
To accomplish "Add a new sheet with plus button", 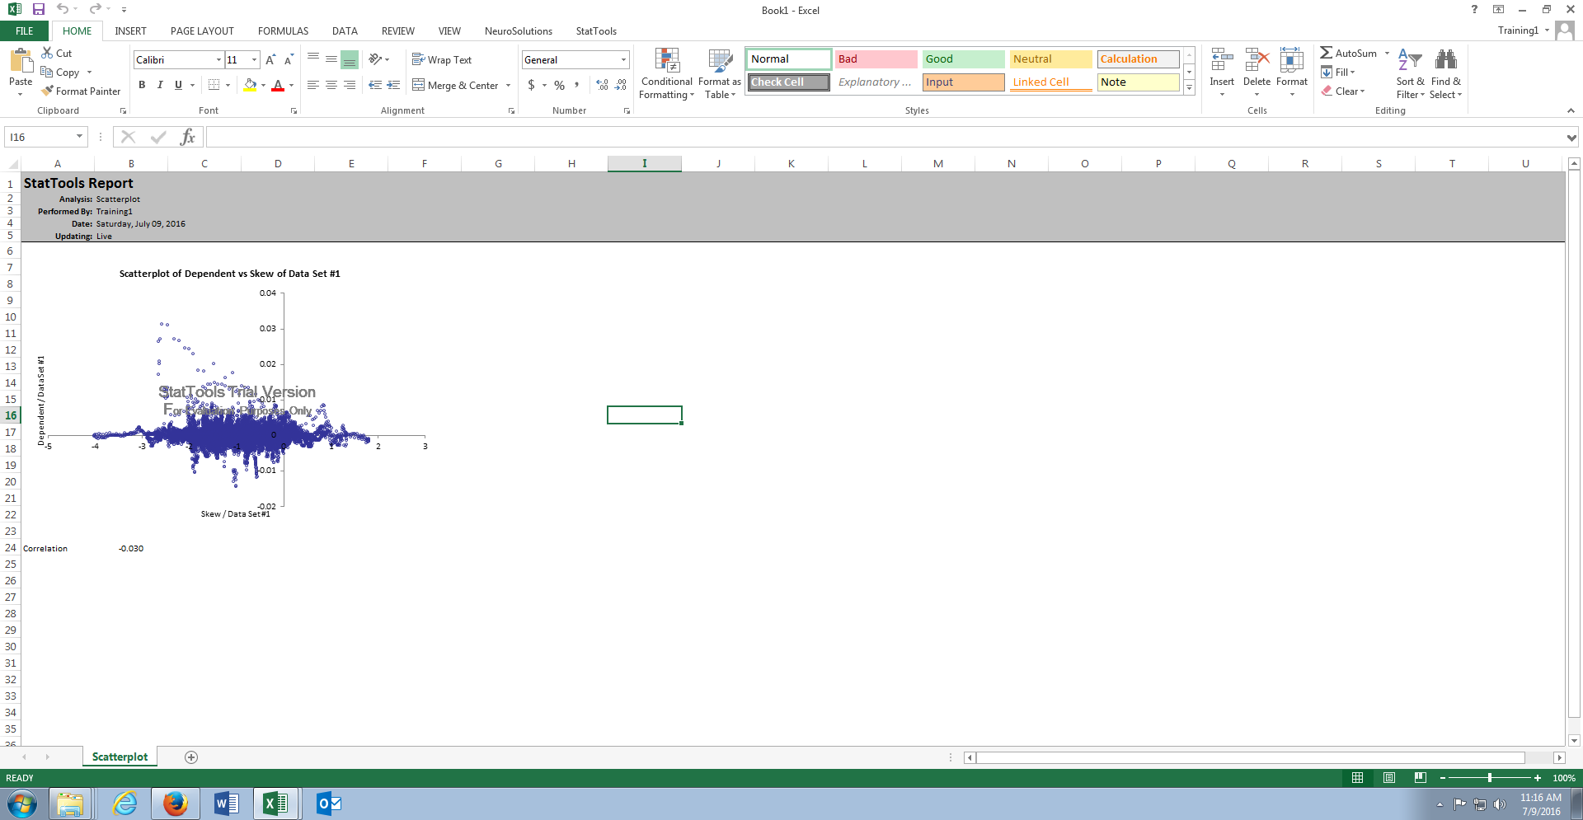I will tap(191, 757).
